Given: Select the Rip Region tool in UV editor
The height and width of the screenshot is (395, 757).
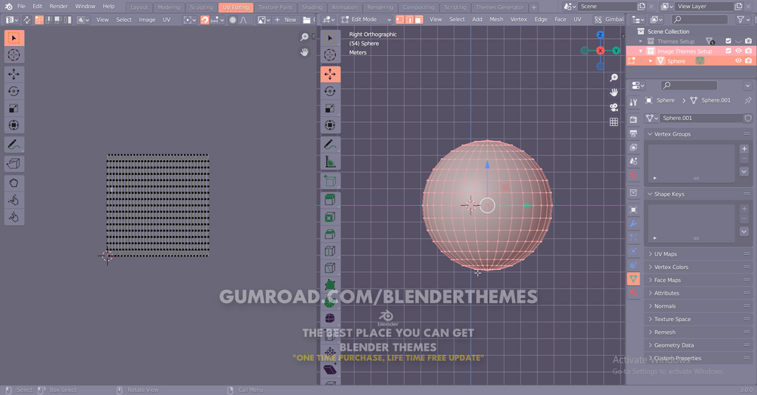Looking at the screenshot, I should pyautogui.click(x=14, y=164).
